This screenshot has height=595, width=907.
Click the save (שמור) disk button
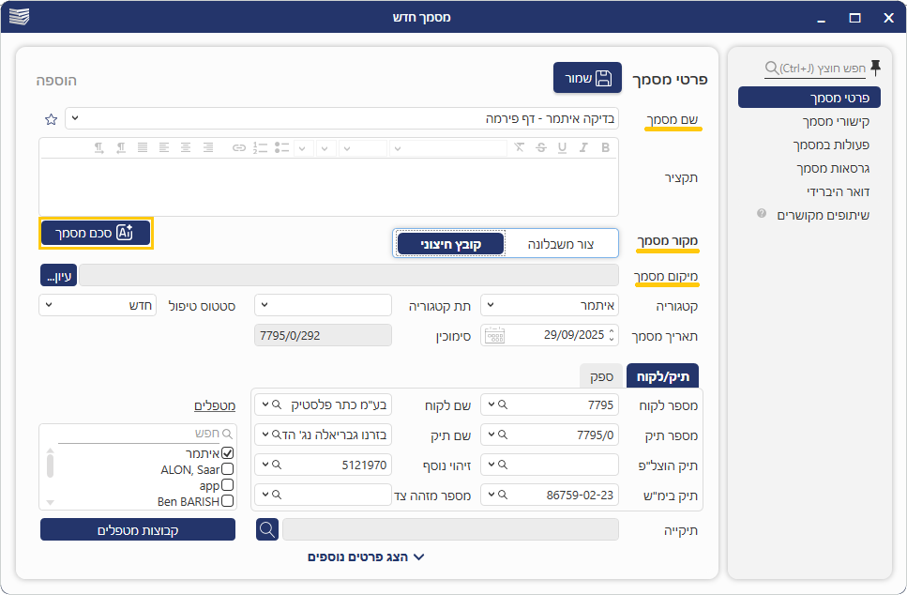(x=587, y=78)
